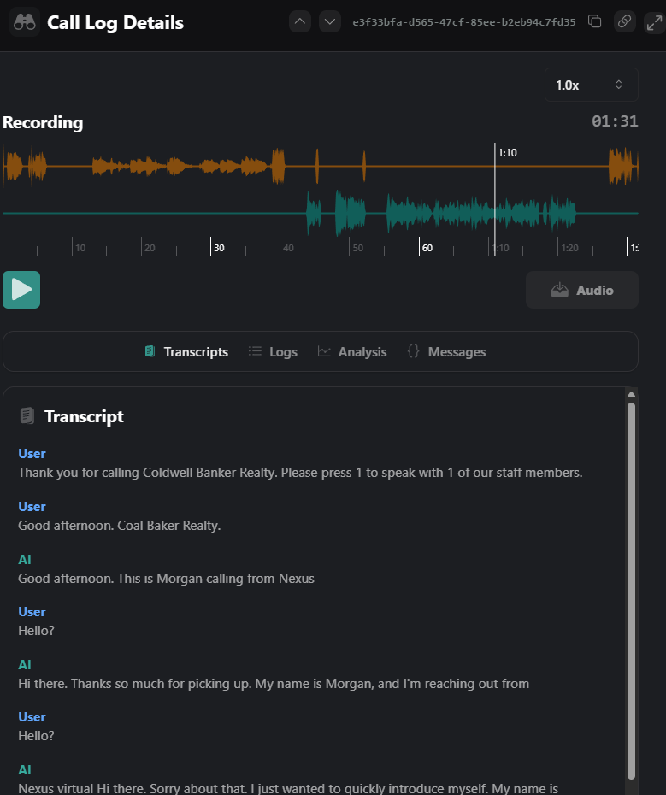The height and width of the screenshot is (795, 666).
Task: Open the Analysis tab
Action: [352, 352]
